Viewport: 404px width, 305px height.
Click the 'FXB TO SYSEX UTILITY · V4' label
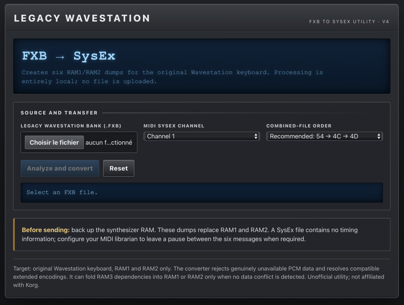[x=349, y=22]
